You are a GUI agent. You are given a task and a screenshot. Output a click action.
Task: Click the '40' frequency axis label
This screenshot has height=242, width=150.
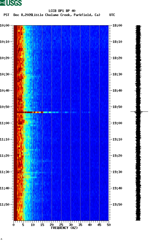pyautogui.click(x=90, y=225)
